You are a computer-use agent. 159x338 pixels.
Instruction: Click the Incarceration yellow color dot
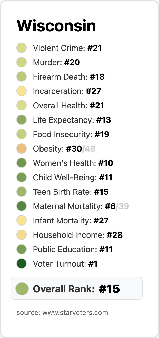click(x=22, y=91)
